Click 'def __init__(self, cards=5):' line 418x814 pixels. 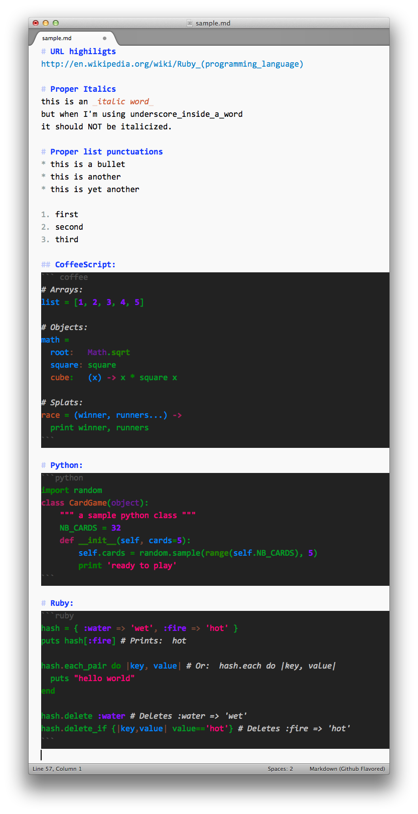125,541
